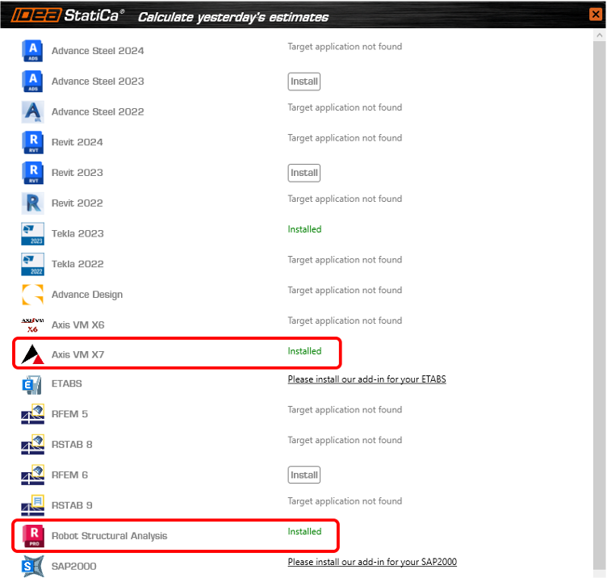
Task: Select the Revit 2022 label
Action: click(77, 203)
